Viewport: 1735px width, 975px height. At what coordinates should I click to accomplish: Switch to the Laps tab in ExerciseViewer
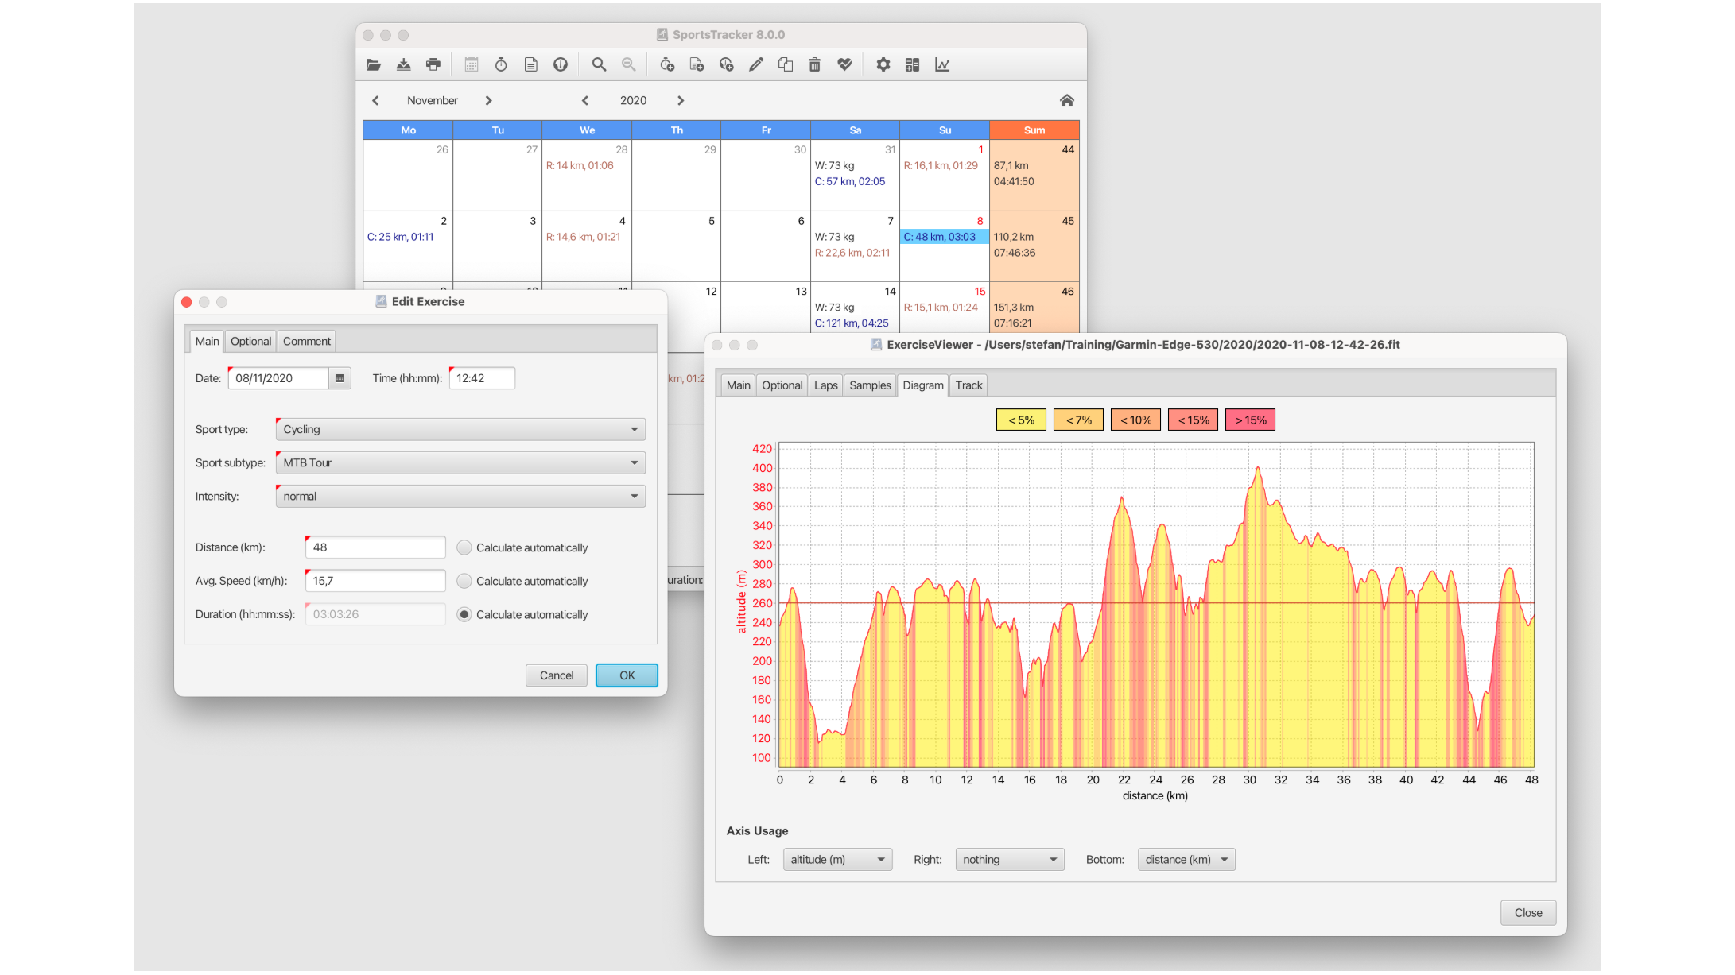825,385
